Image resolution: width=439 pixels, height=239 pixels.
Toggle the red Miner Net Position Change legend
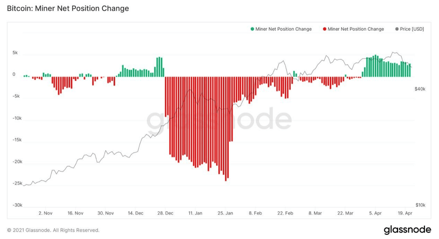(x=354, y=29)
